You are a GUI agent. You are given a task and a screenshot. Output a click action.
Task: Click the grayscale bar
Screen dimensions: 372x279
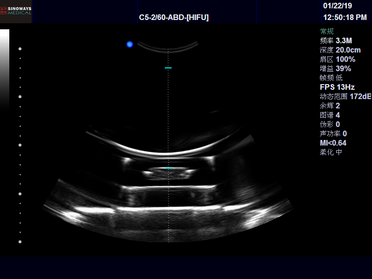click(5, 70)
